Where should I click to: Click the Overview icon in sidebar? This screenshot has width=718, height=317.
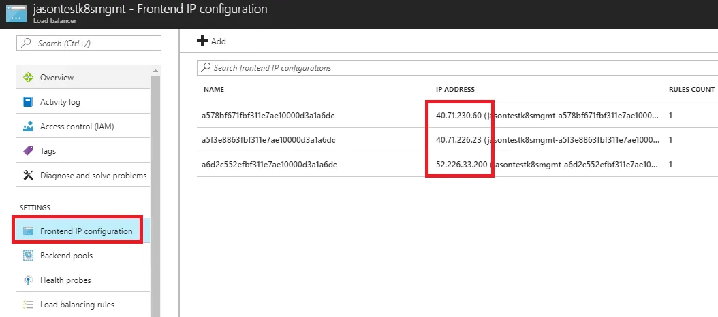tap(29, 78)
